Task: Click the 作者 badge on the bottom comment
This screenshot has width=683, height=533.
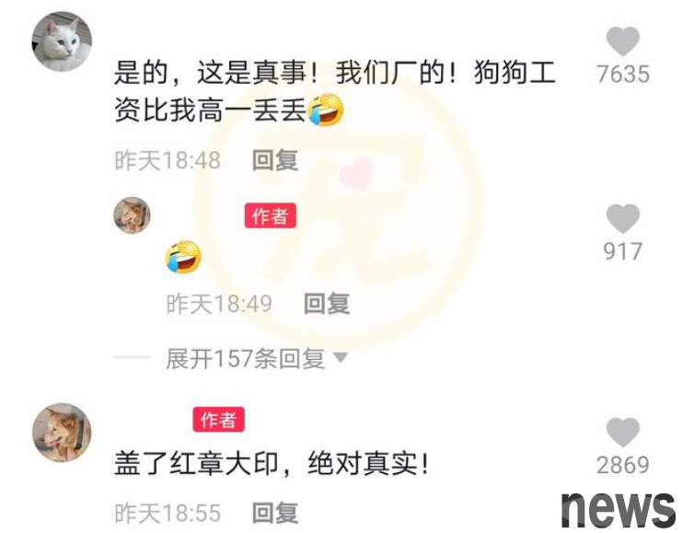Action: coord(219,420)
